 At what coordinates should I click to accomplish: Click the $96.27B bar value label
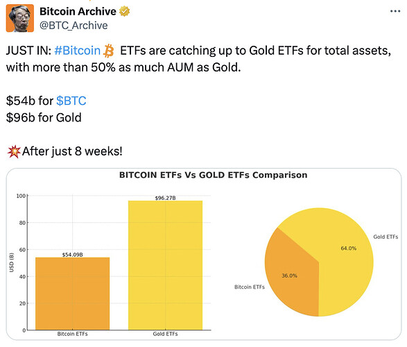tap(165, 198)
